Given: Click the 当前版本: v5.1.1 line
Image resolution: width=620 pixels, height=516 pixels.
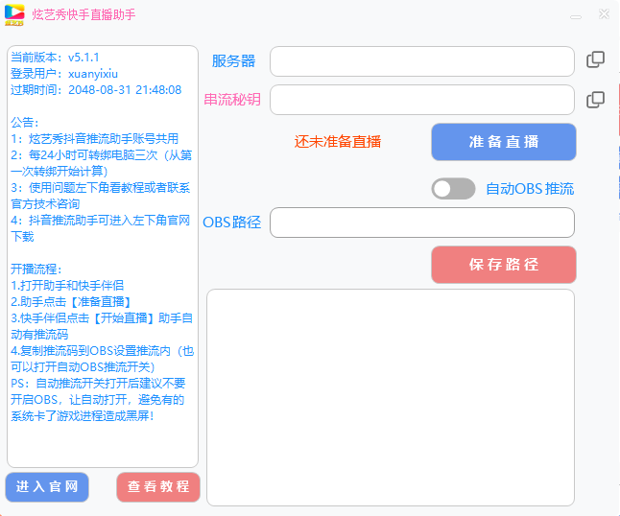Looking at the screenshot, I should pyautogui.click(x=55, y=58).
